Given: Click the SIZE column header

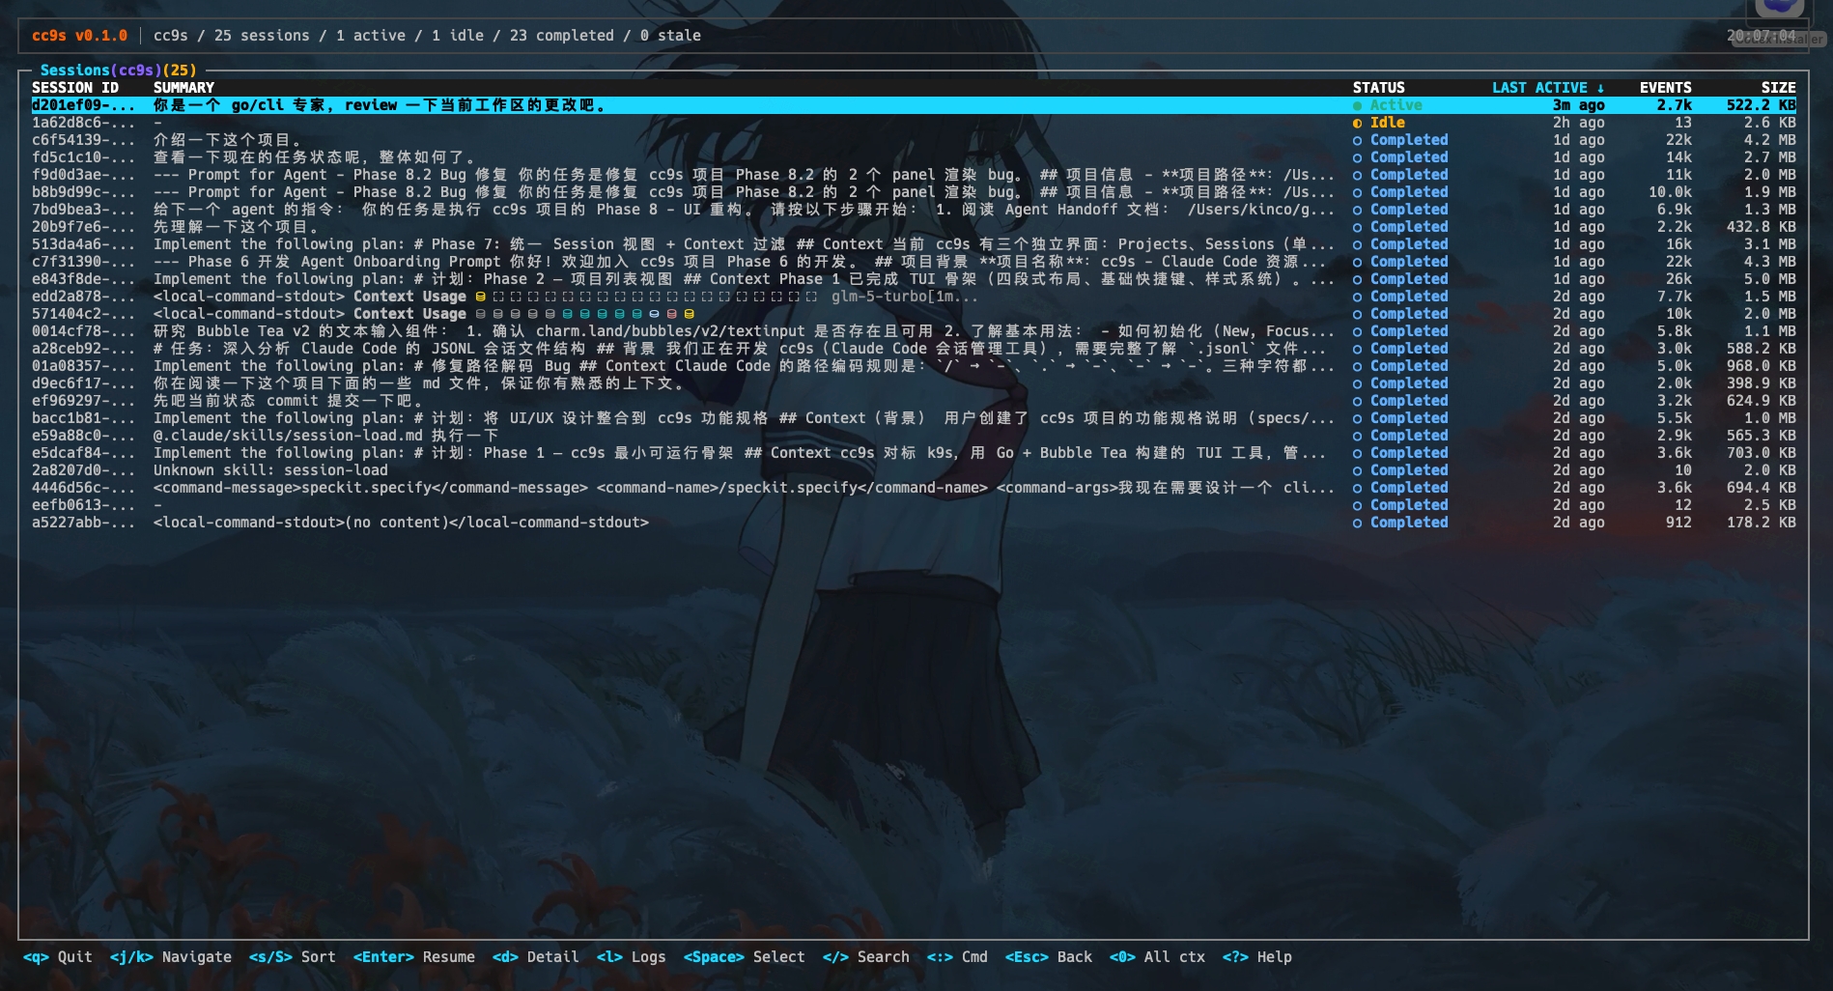Looking at the screenshot, I should [x=1778, y=88].
